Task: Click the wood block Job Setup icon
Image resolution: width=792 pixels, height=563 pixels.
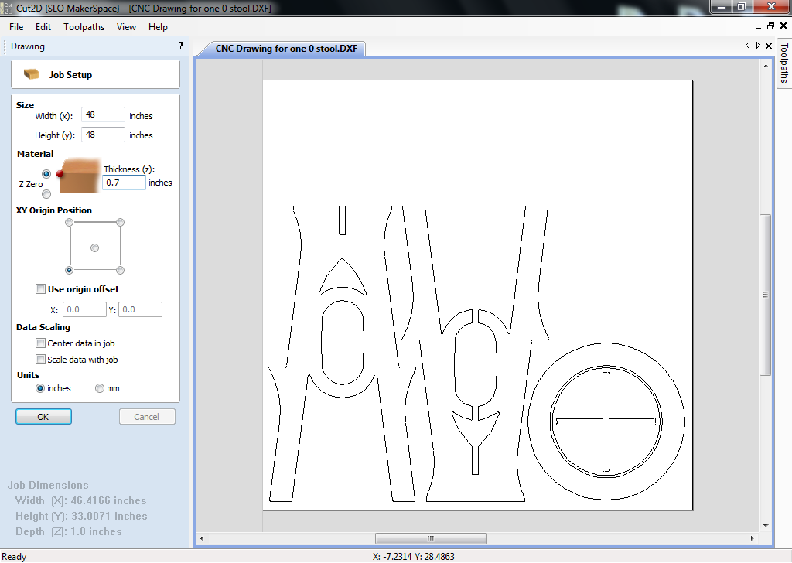Action: coord(31,75)
